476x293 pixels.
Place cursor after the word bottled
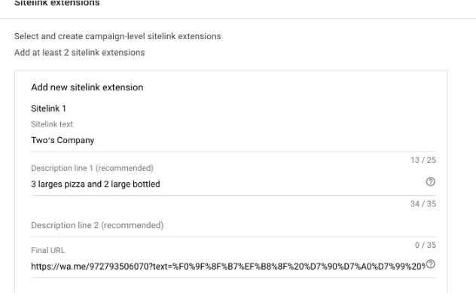160,184
